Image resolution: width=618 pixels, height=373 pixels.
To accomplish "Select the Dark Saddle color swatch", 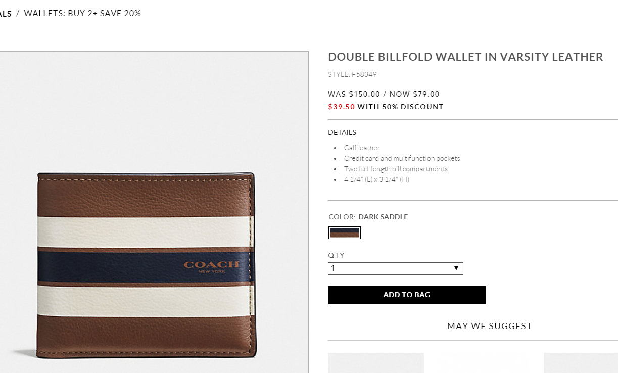I will (344, 232).
